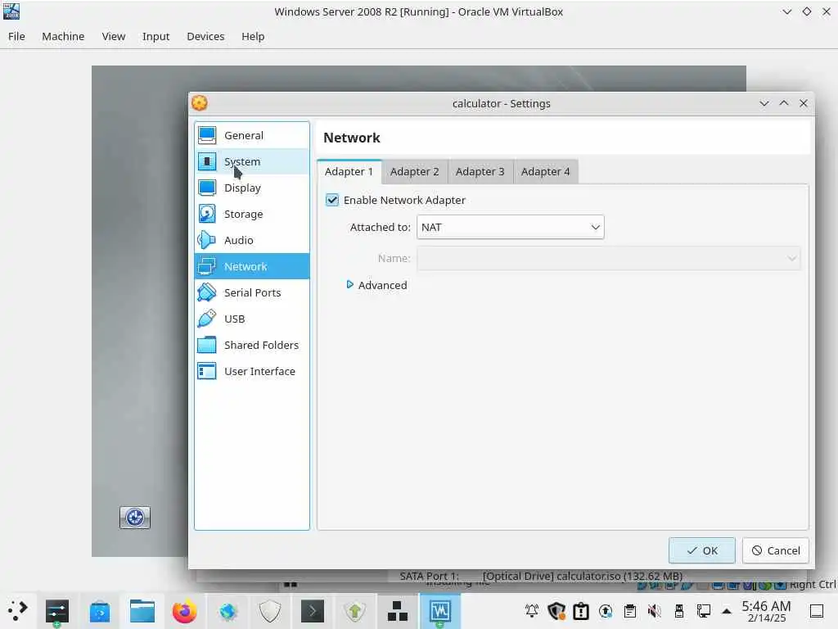Image resolution: width=838 pixels, height=629 pixels.
Task: Open the three-blocks taskbar application icon
Action: 398,611
